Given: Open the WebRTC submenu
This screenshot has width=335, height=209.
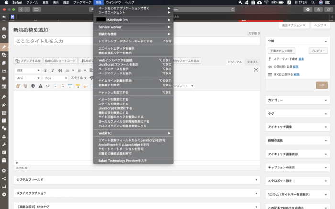Looking at the screenshot, I should point(134,133).
